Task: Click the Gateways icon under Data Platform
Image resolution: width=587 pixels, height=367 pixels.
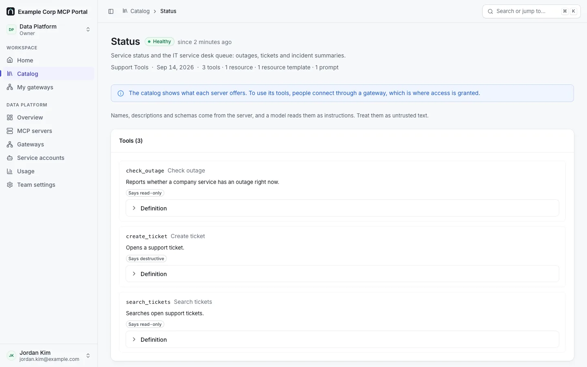Action: (10, 144)
